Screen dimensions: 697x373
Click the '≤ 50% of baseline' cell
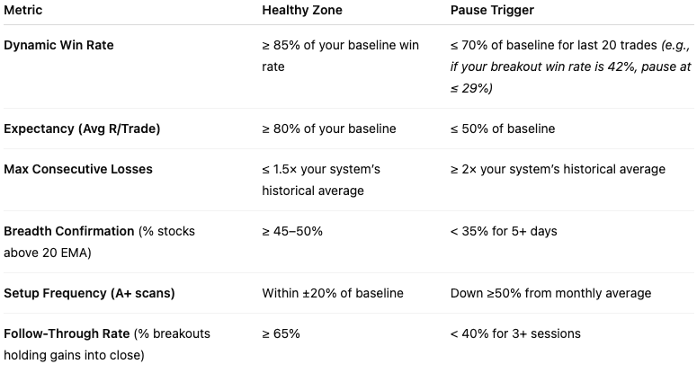click(503, 129)
